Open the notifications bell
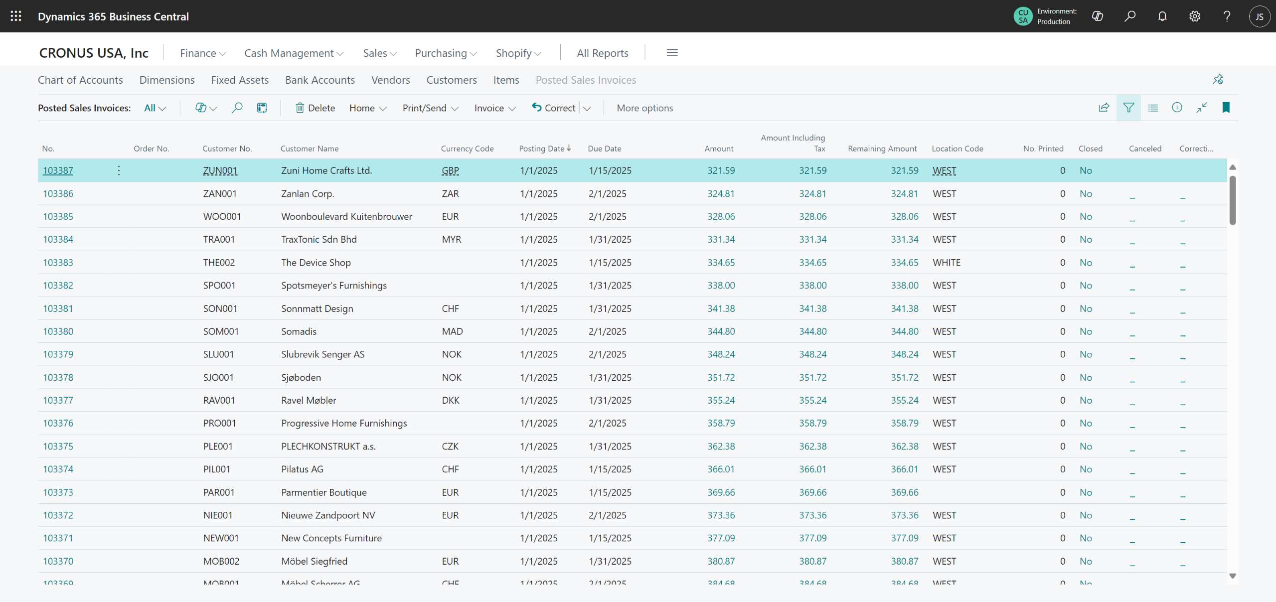 click(1162, 16)
